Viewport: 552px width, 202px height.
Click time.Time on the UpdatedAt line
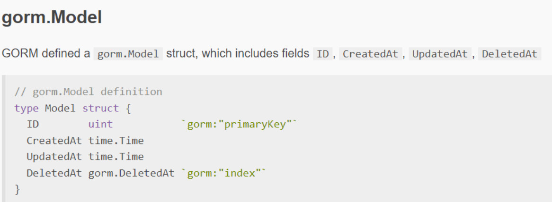tap(116, 157)
